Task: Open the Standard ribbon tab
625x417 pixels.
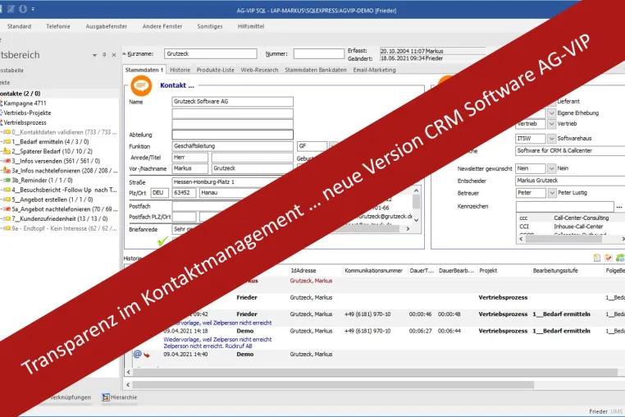Action: 19,26
